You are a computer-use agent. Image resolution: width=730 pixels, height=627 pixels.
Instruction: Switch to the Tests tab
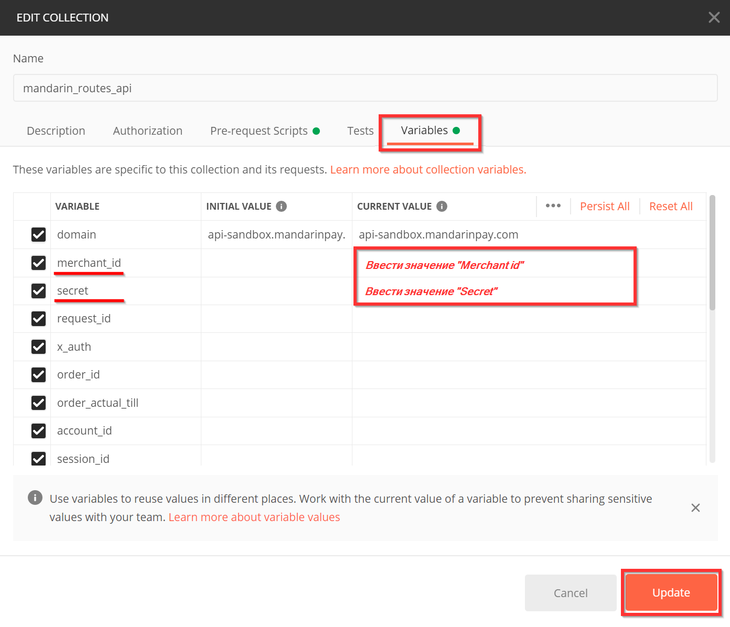tap(360, 131)
